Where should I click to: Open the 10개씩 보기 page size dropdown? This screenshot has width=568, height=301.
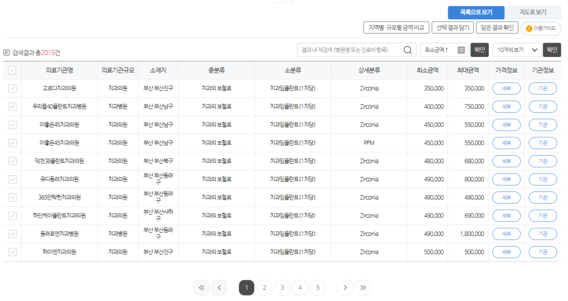point(517,50)
